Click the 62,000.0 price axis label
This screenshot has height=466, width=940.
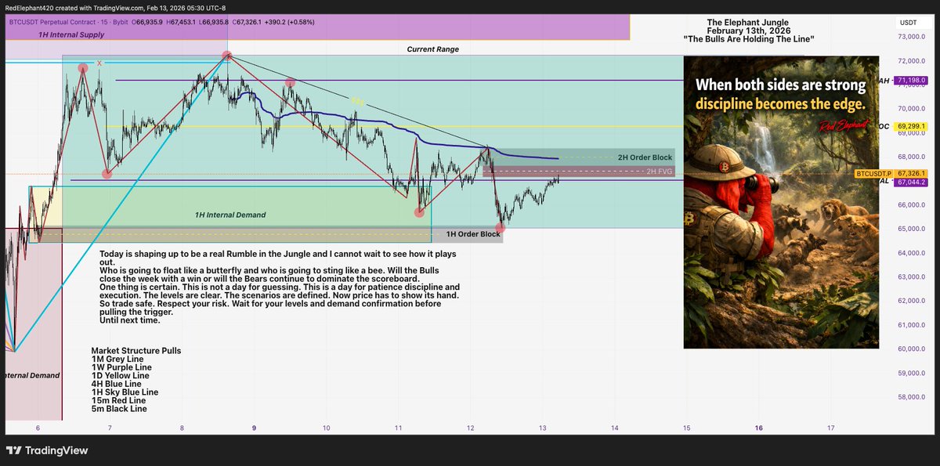tap(912, 301)
